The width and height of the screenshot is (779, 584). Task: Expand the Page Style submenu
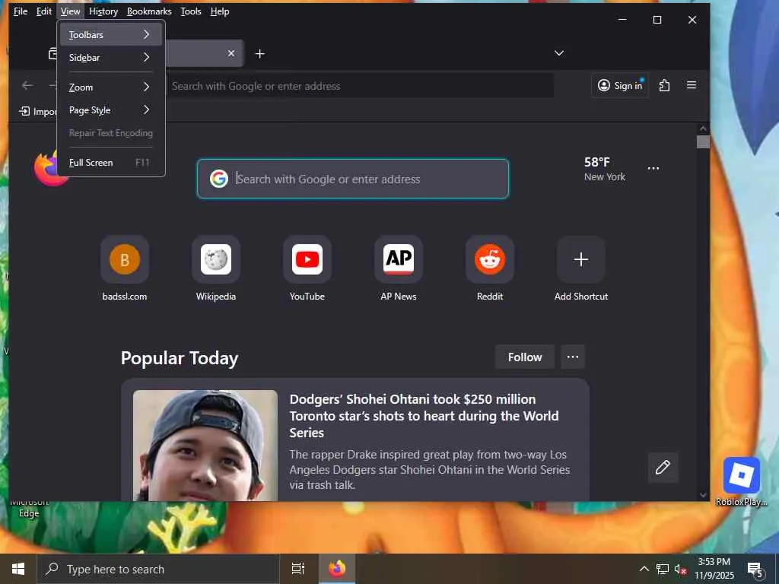tap(111, 110)
